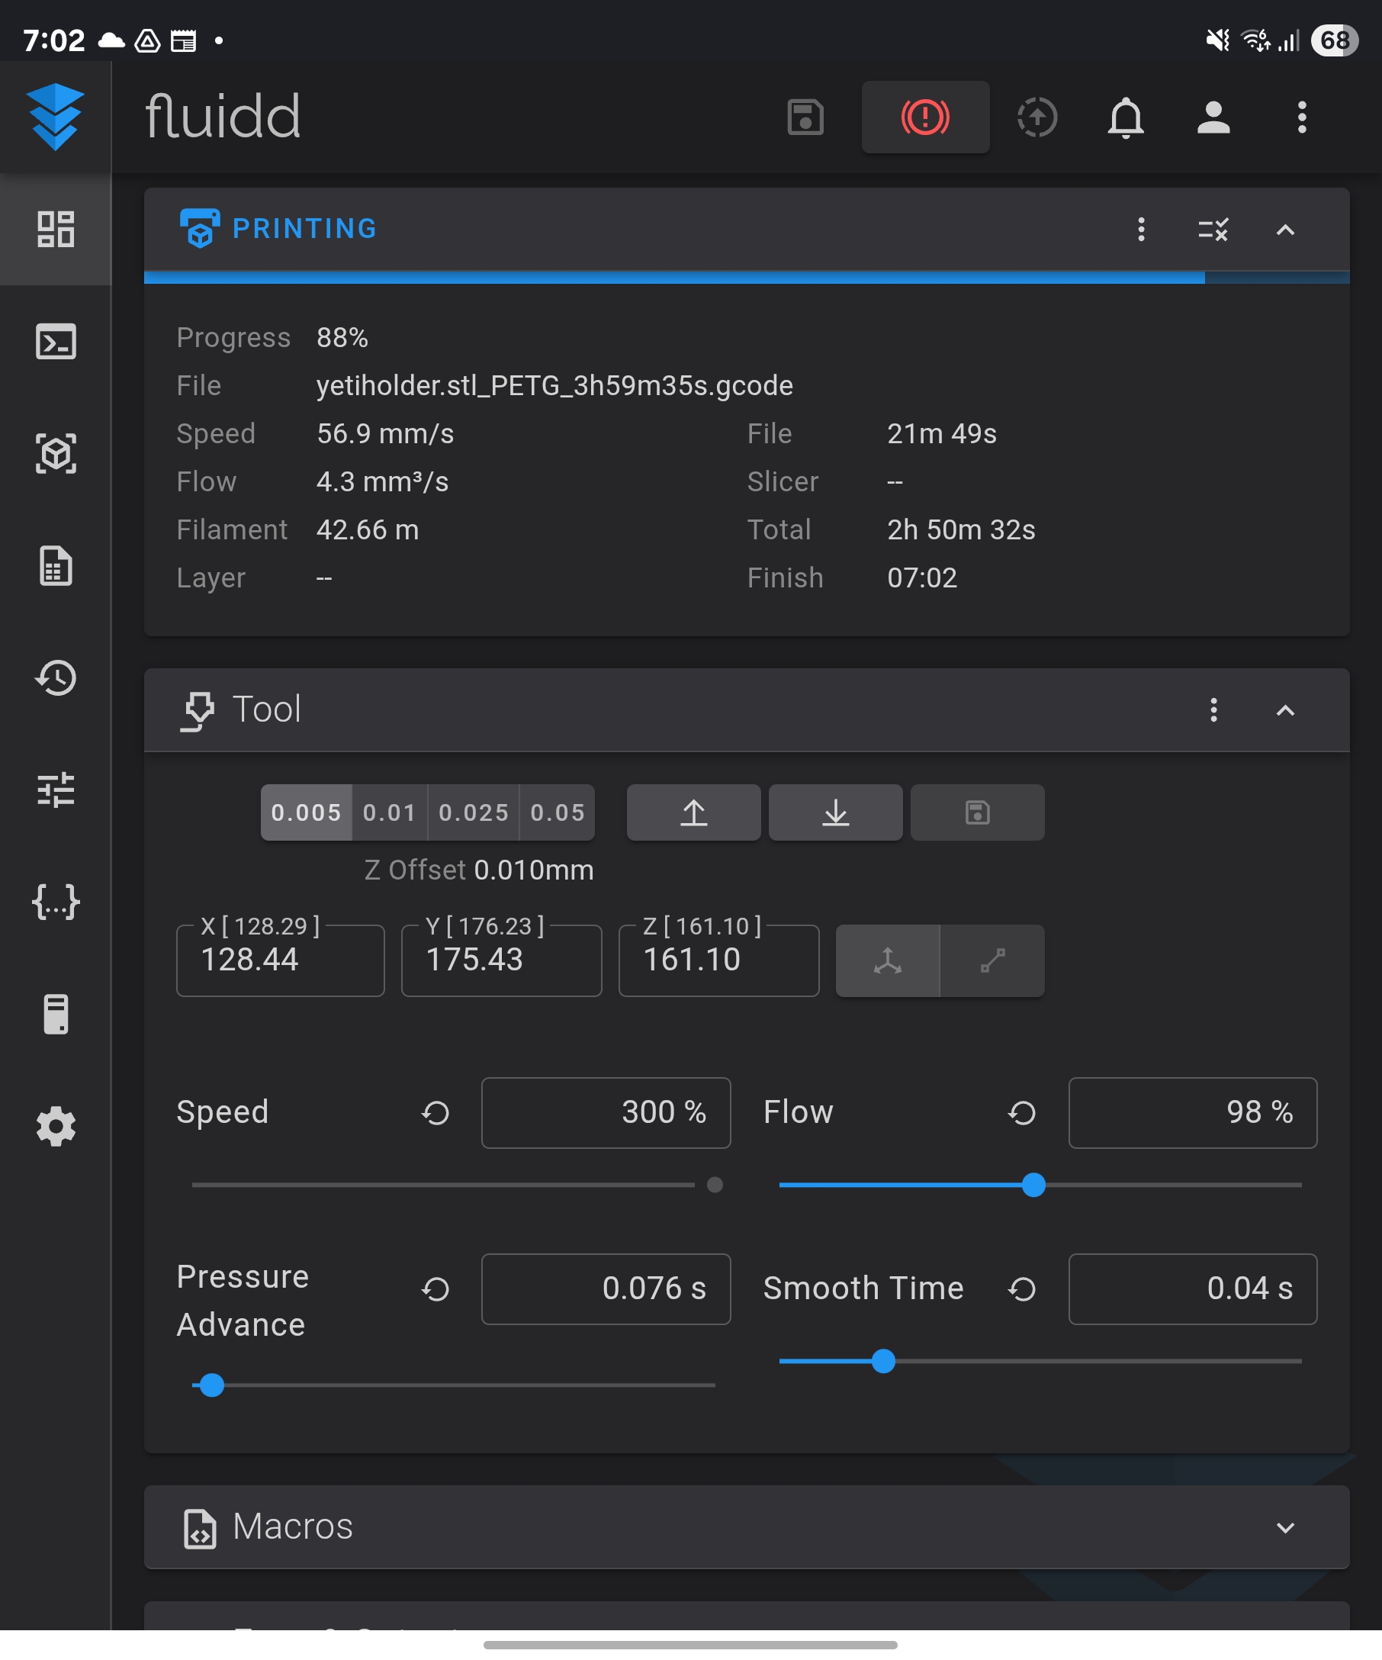Screen dimensions: 1382x1660
Task: Click the Speed slider handle
Action: click(x=715, y=1185)
